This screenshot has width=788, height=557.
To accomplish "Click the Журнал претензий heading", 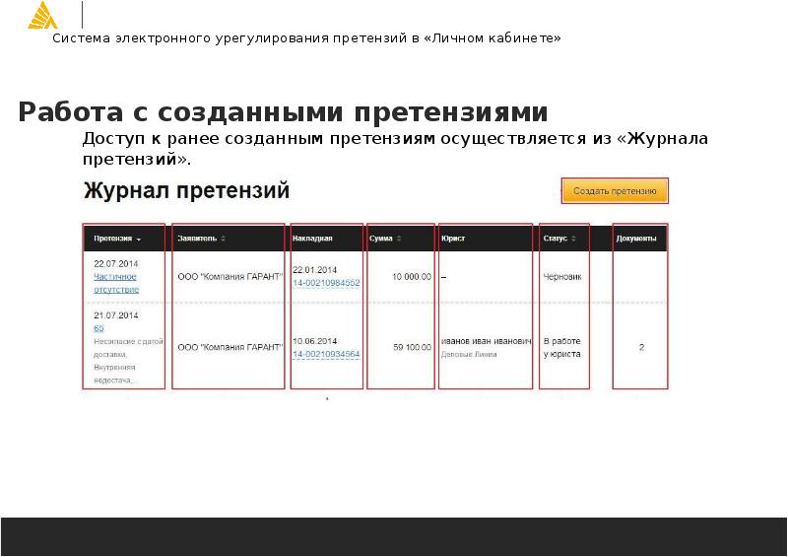I will [186, 190].
